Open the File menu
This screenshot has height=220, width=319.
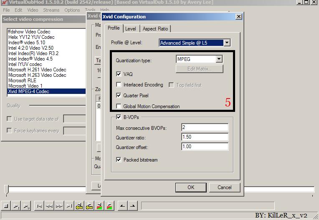pos(6,10)
